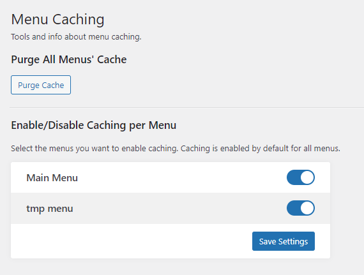Viewport: 364px width, 275px height.
Task: Select the Main Menu label text
Action: pos(52,178)
